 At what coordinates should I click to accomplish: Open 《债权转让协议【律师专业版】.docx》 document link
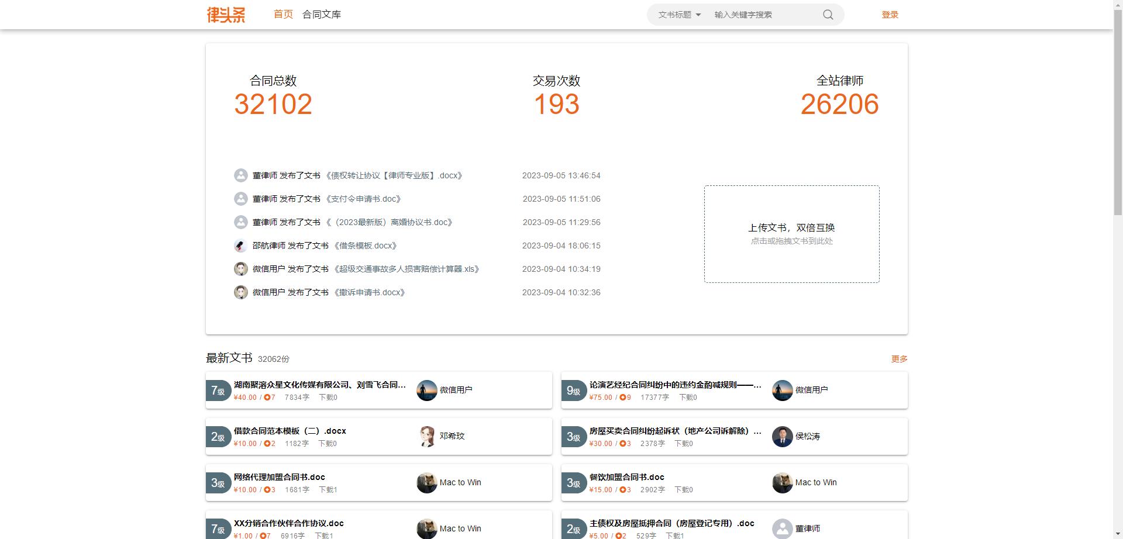click(x=394, y=175)
